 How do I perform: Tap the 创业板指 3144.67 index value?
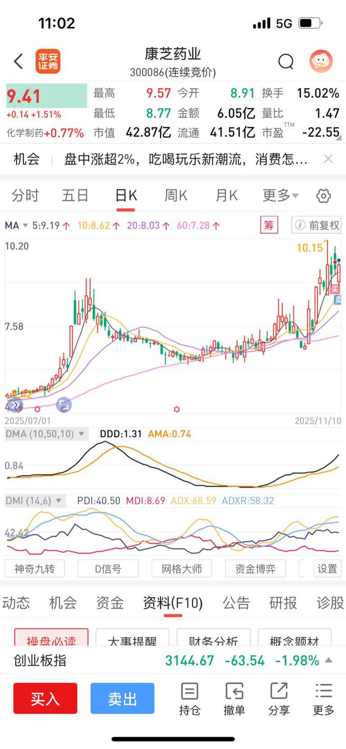pos(190,660)
